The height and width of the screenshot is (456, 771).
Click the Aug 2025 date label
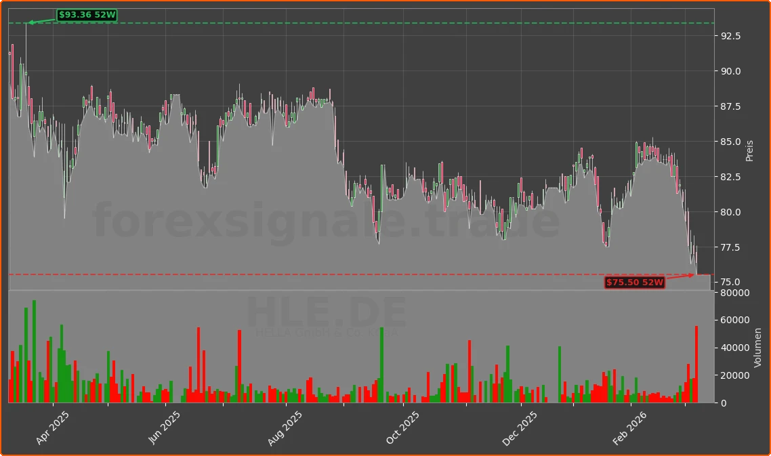point(283,423)
